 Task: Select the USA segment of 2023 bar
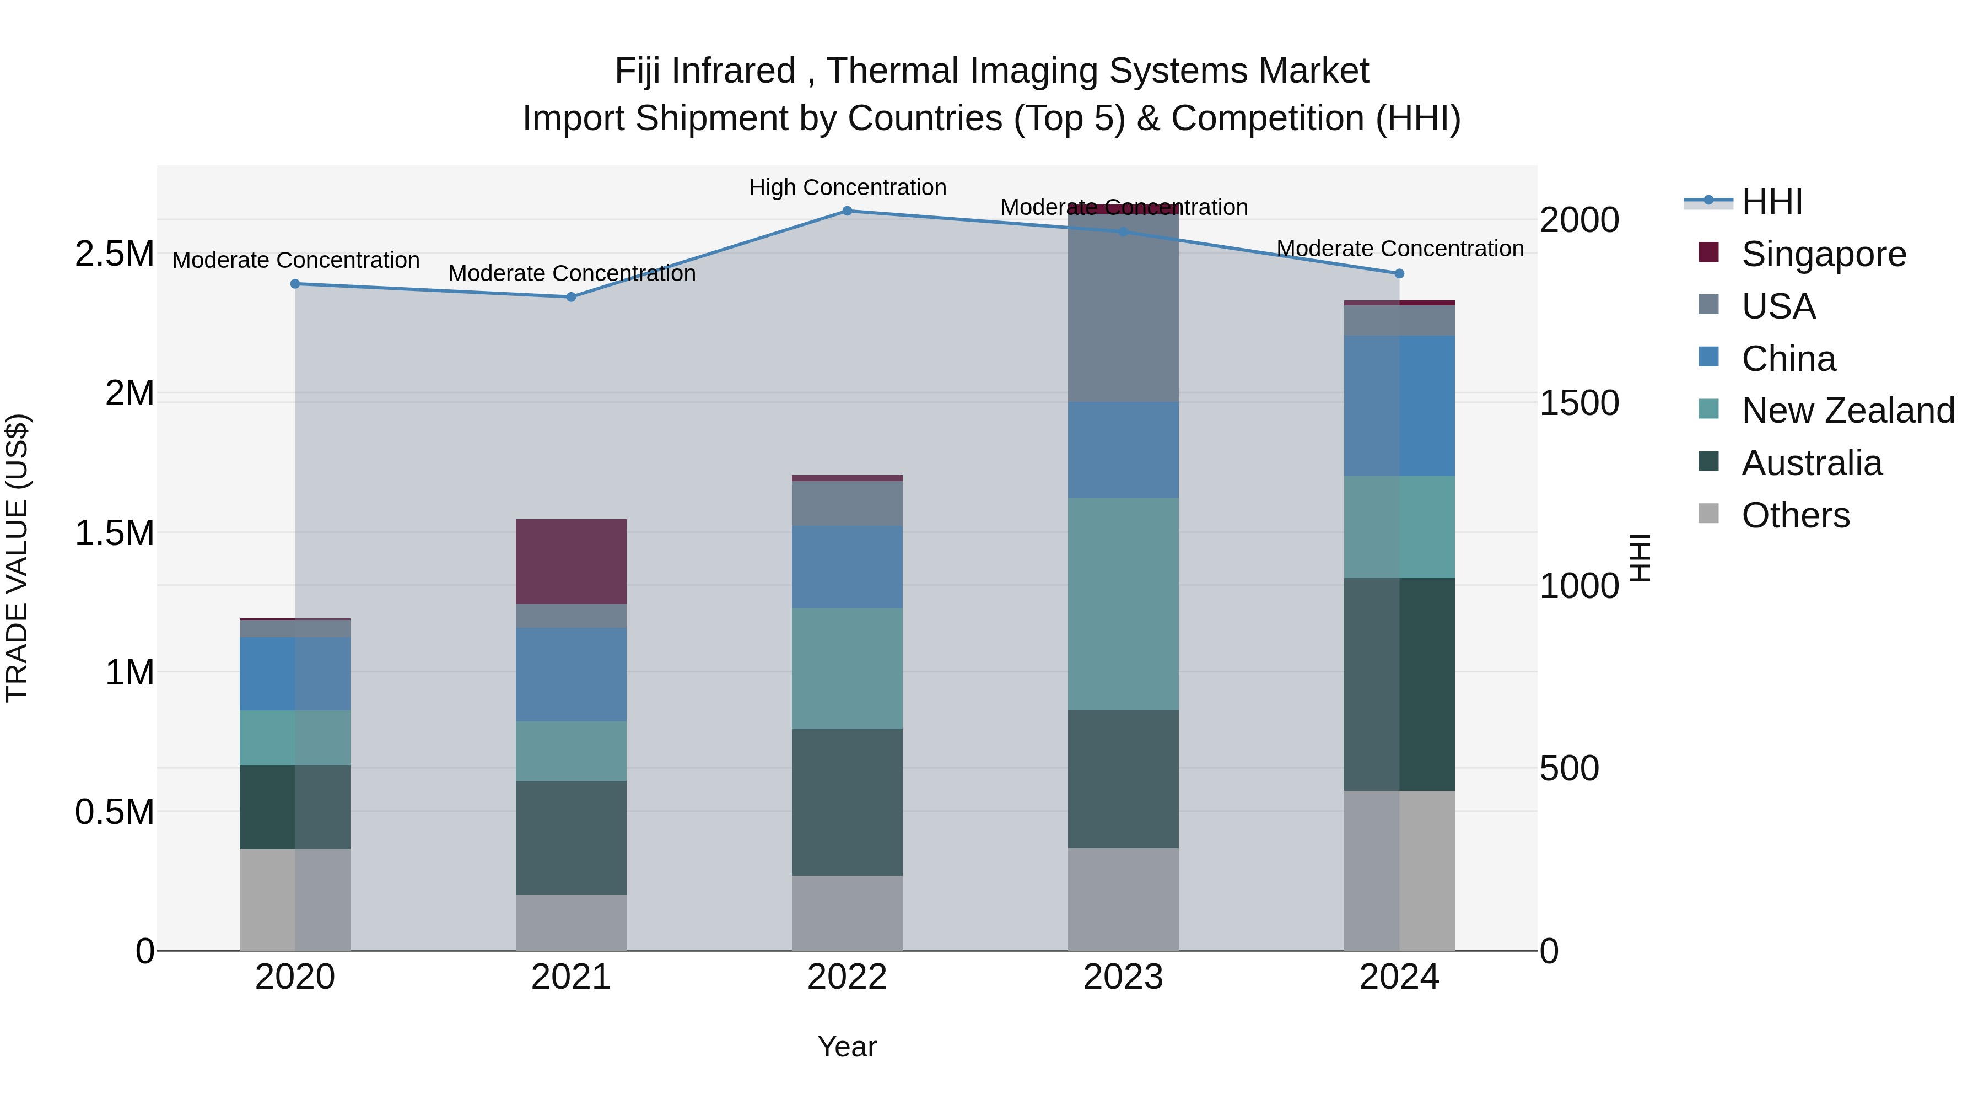pos(1123,316)
